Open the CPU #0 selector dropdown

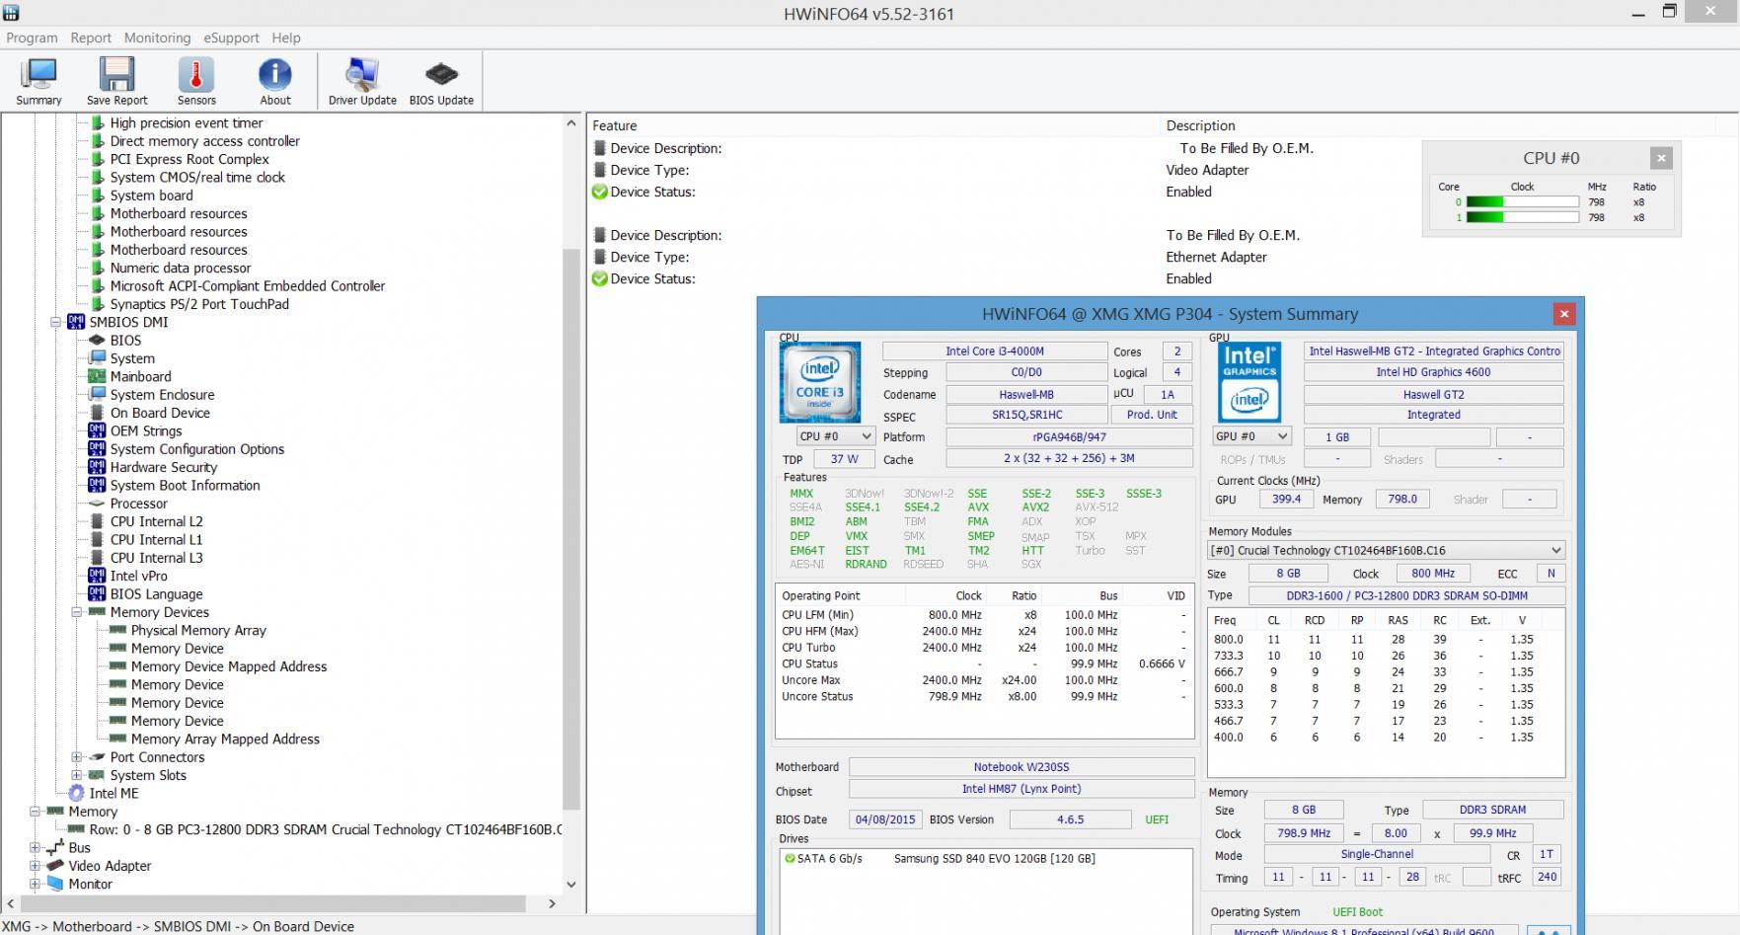point(836,436)
